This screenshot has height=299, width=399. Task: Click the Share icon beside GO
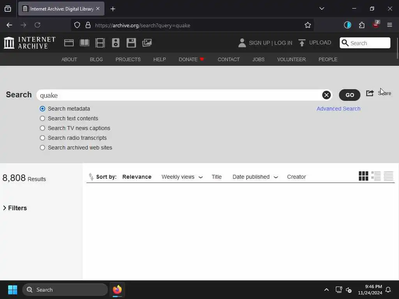click(370, 93)
